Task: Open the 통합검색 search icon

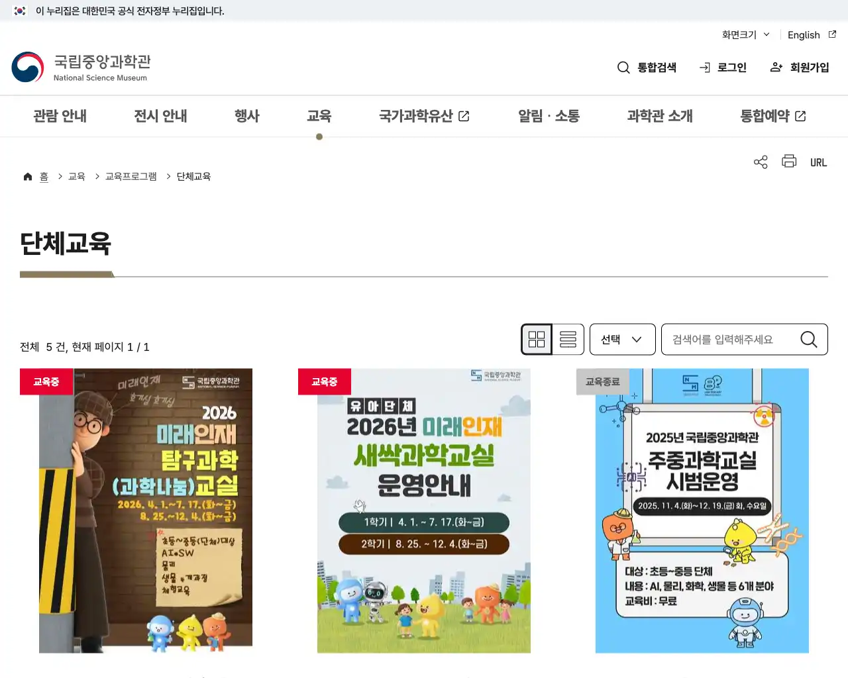Action: click(x=623, y=67)
